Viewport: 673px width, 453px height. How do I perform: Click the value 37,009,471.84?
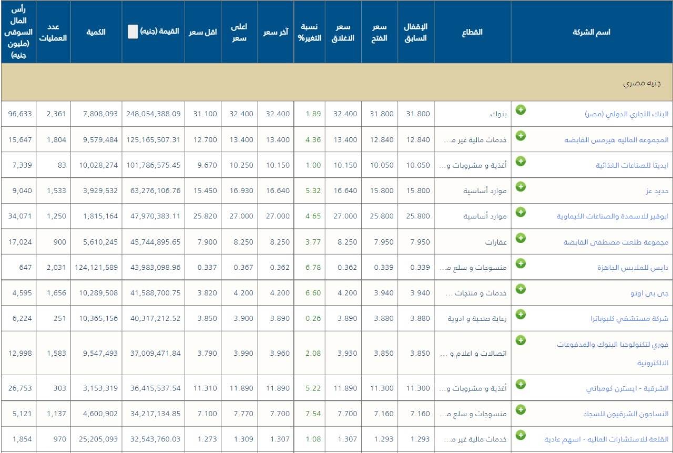coord(156,353)
